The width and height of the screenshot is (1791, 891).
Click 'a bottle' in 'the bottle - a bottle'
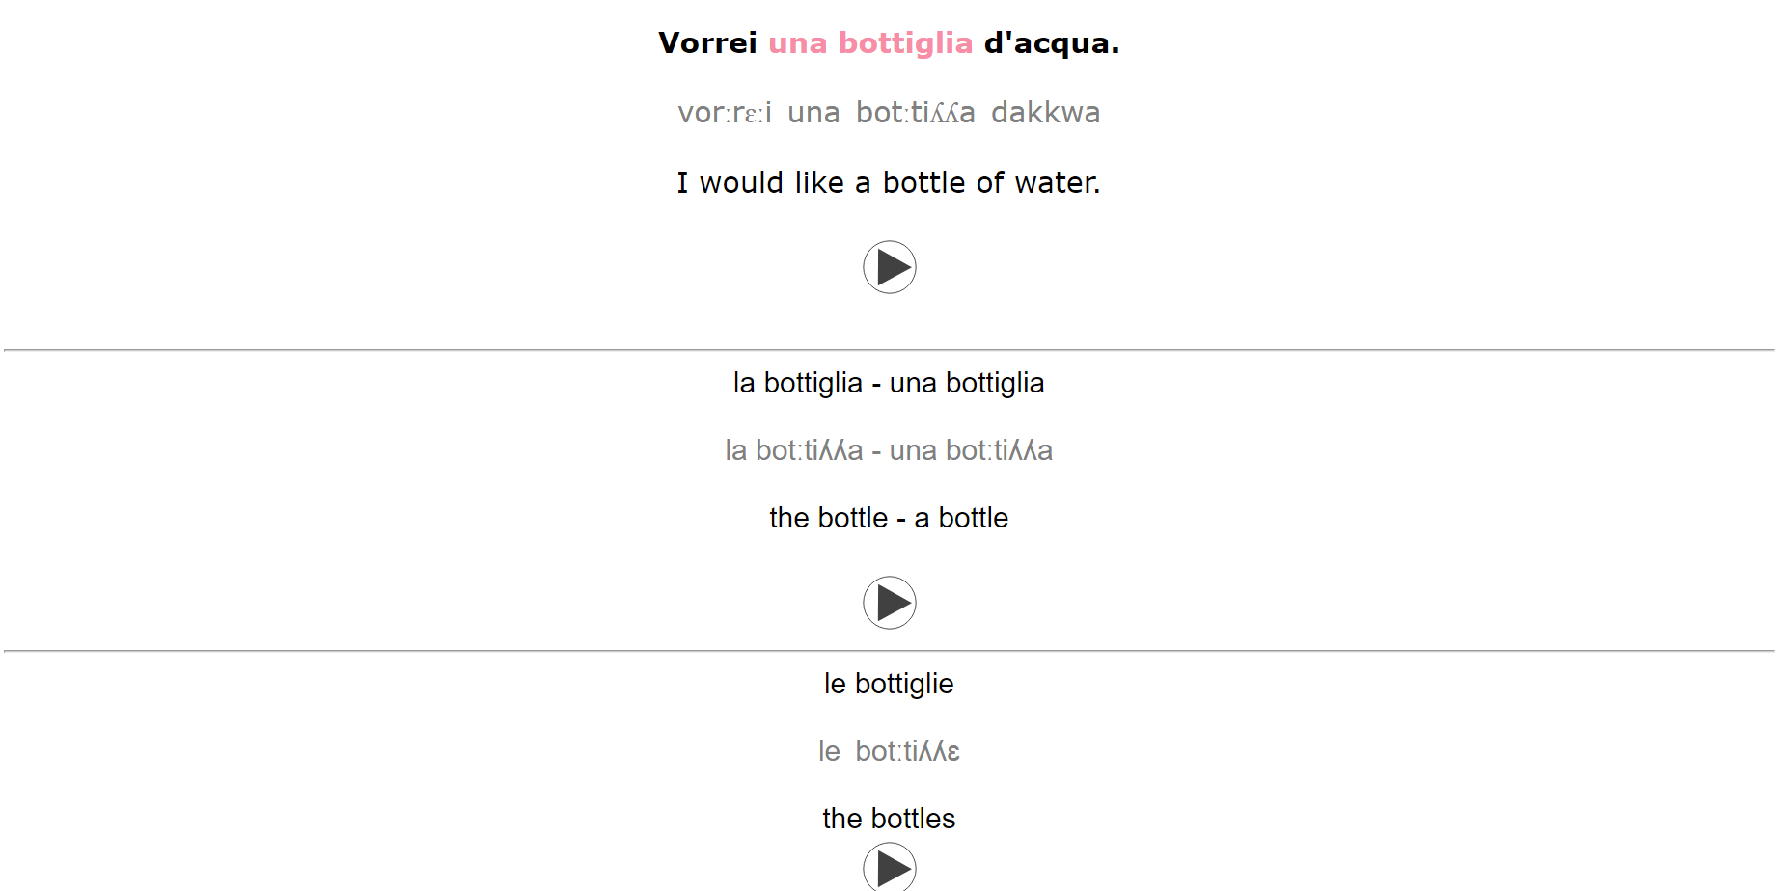[x=961, y=518]
